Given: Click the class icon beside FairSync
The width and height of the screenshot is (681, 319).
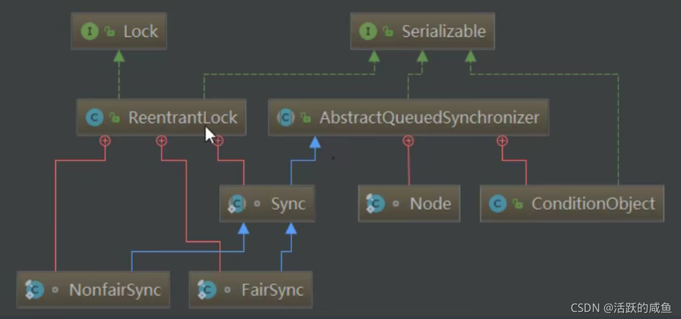Looking at the screenshot, I should click(207, 290).
